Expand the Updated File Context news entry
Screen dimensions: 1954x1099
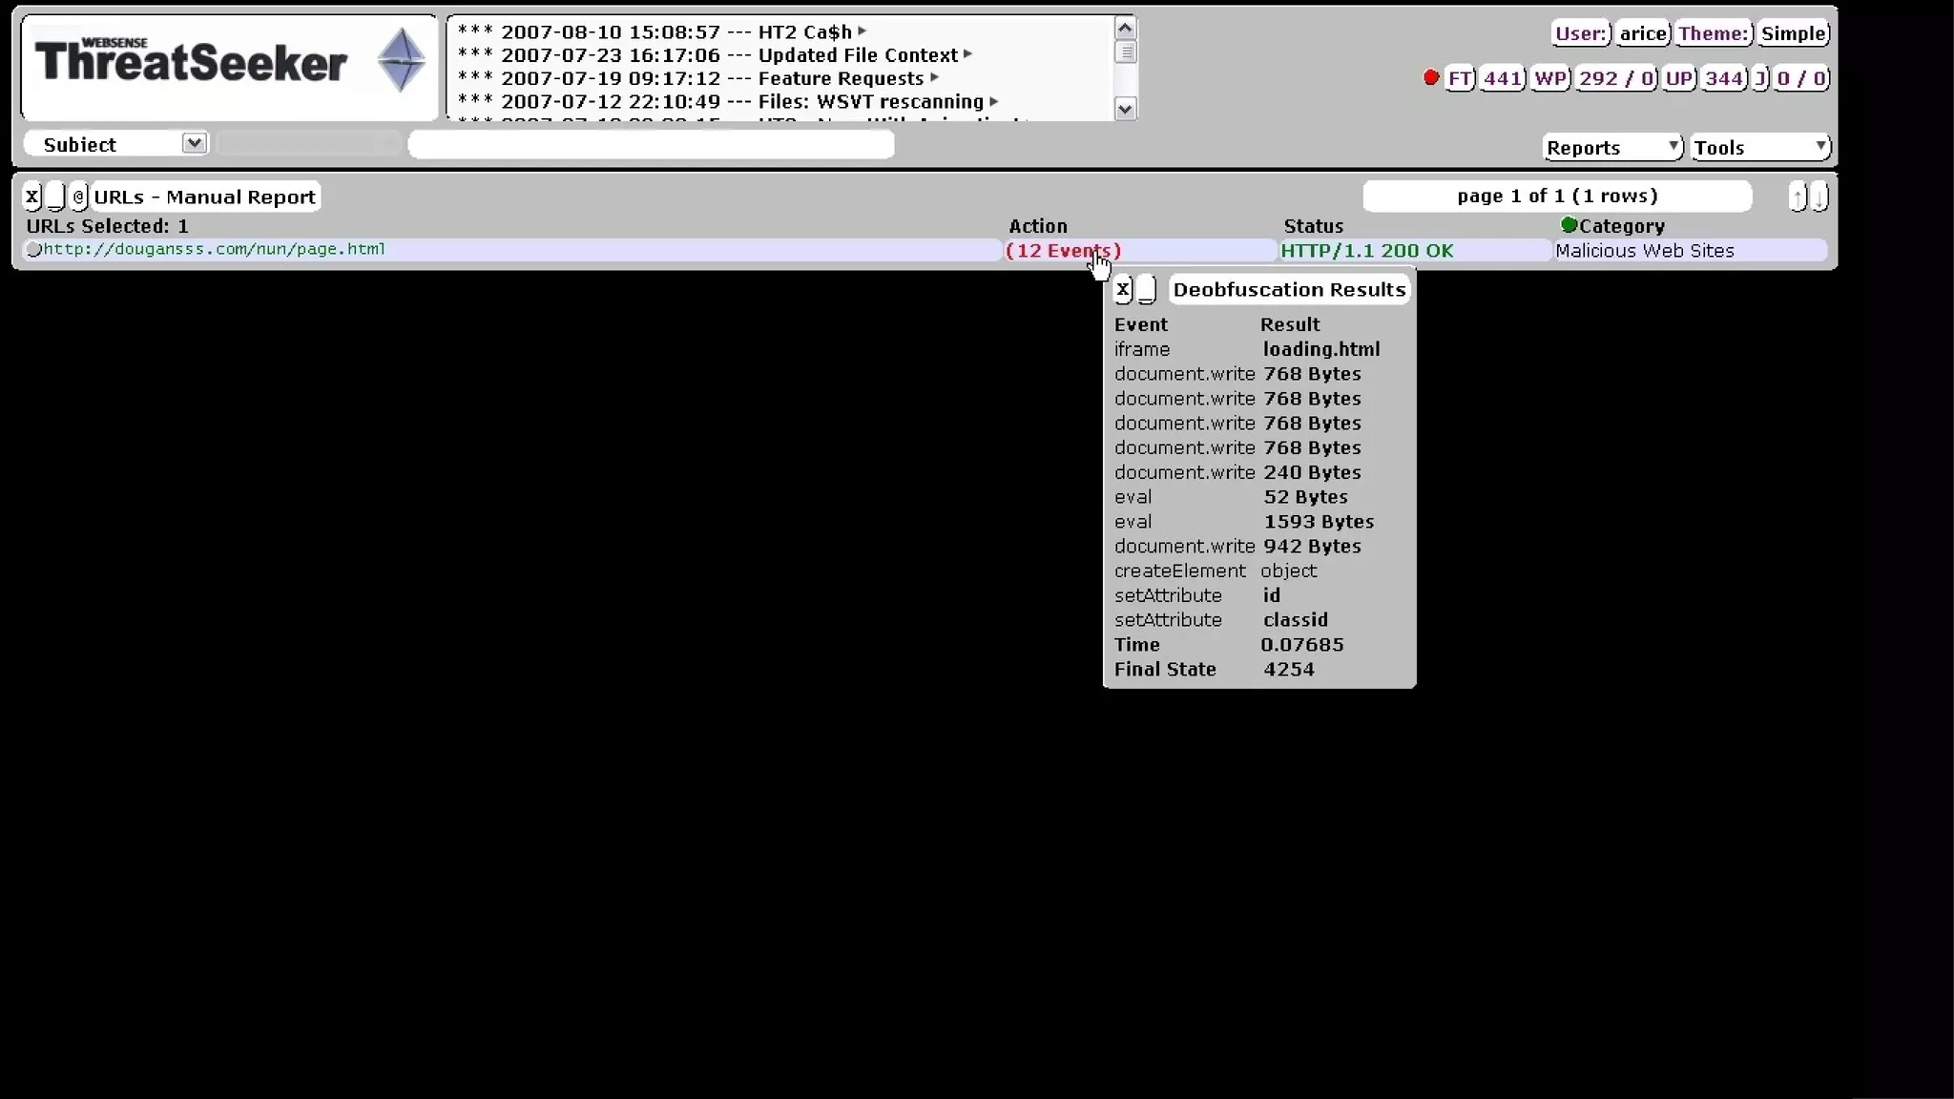[x=967, y=55]
